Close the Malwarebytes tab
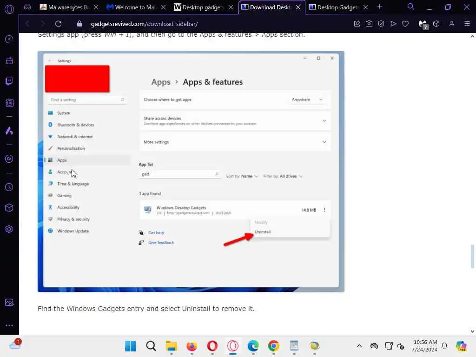The width and height of the screenshot is (476, 357). pos(96,7)
